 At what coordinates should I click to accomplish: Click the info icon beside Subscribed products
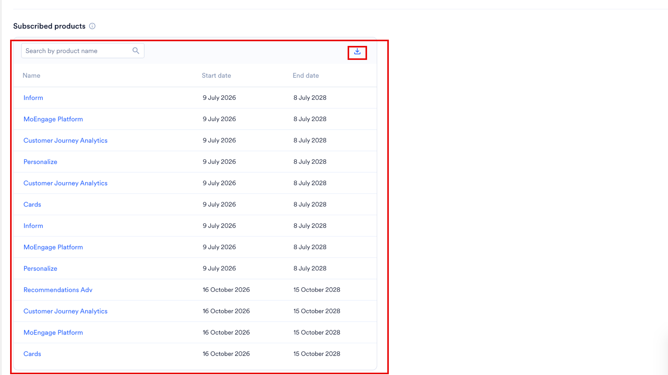pos(92,26)
